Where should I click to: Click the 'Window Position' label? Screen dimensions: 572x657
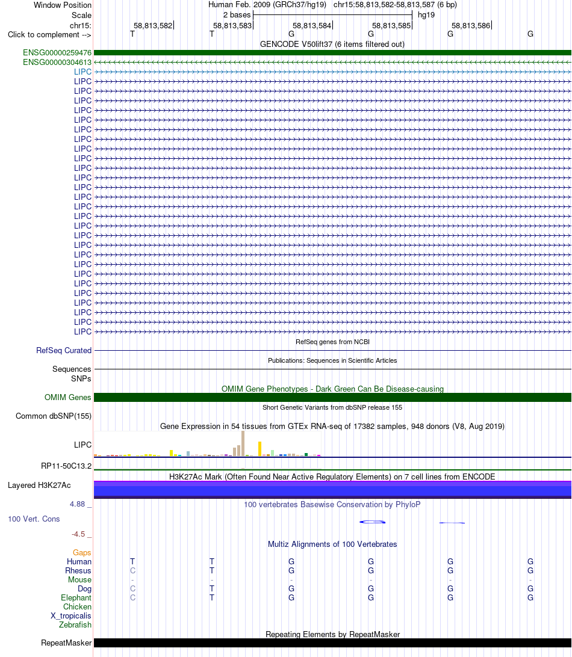pos(63,5)
